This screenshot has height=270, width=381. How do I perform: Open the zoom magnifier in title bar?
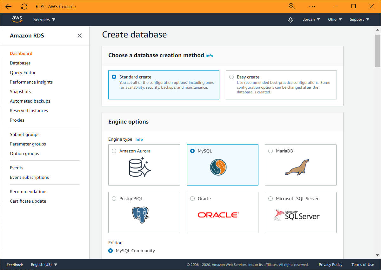click(292, 6)
